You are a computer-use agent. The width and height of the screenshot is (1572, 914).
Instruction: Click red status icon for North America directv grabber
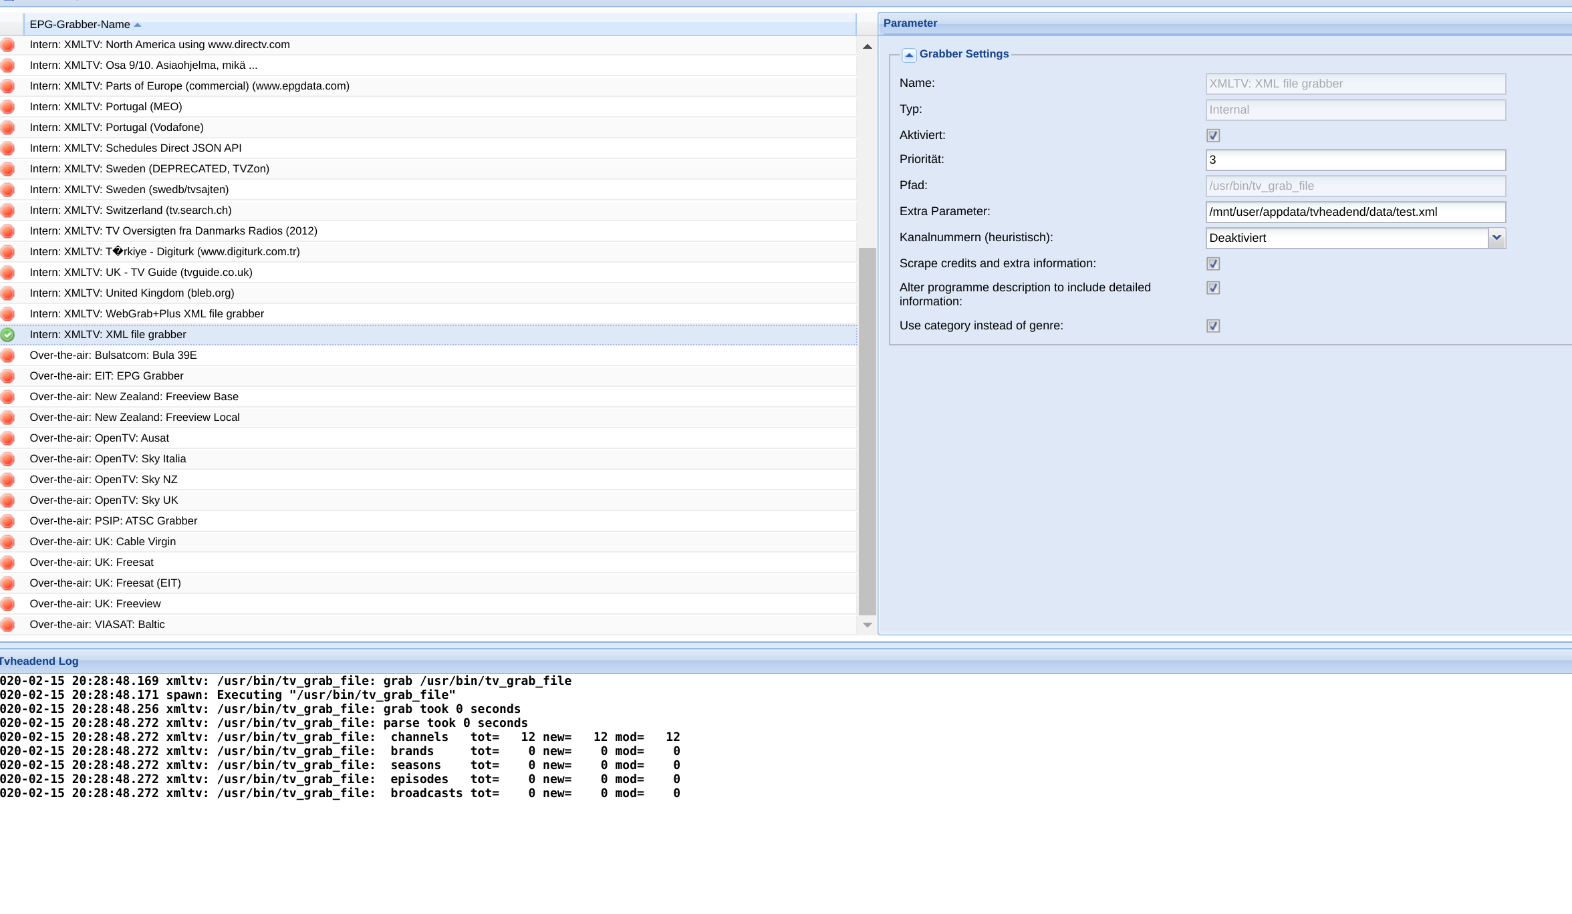(x=8, y=45)
